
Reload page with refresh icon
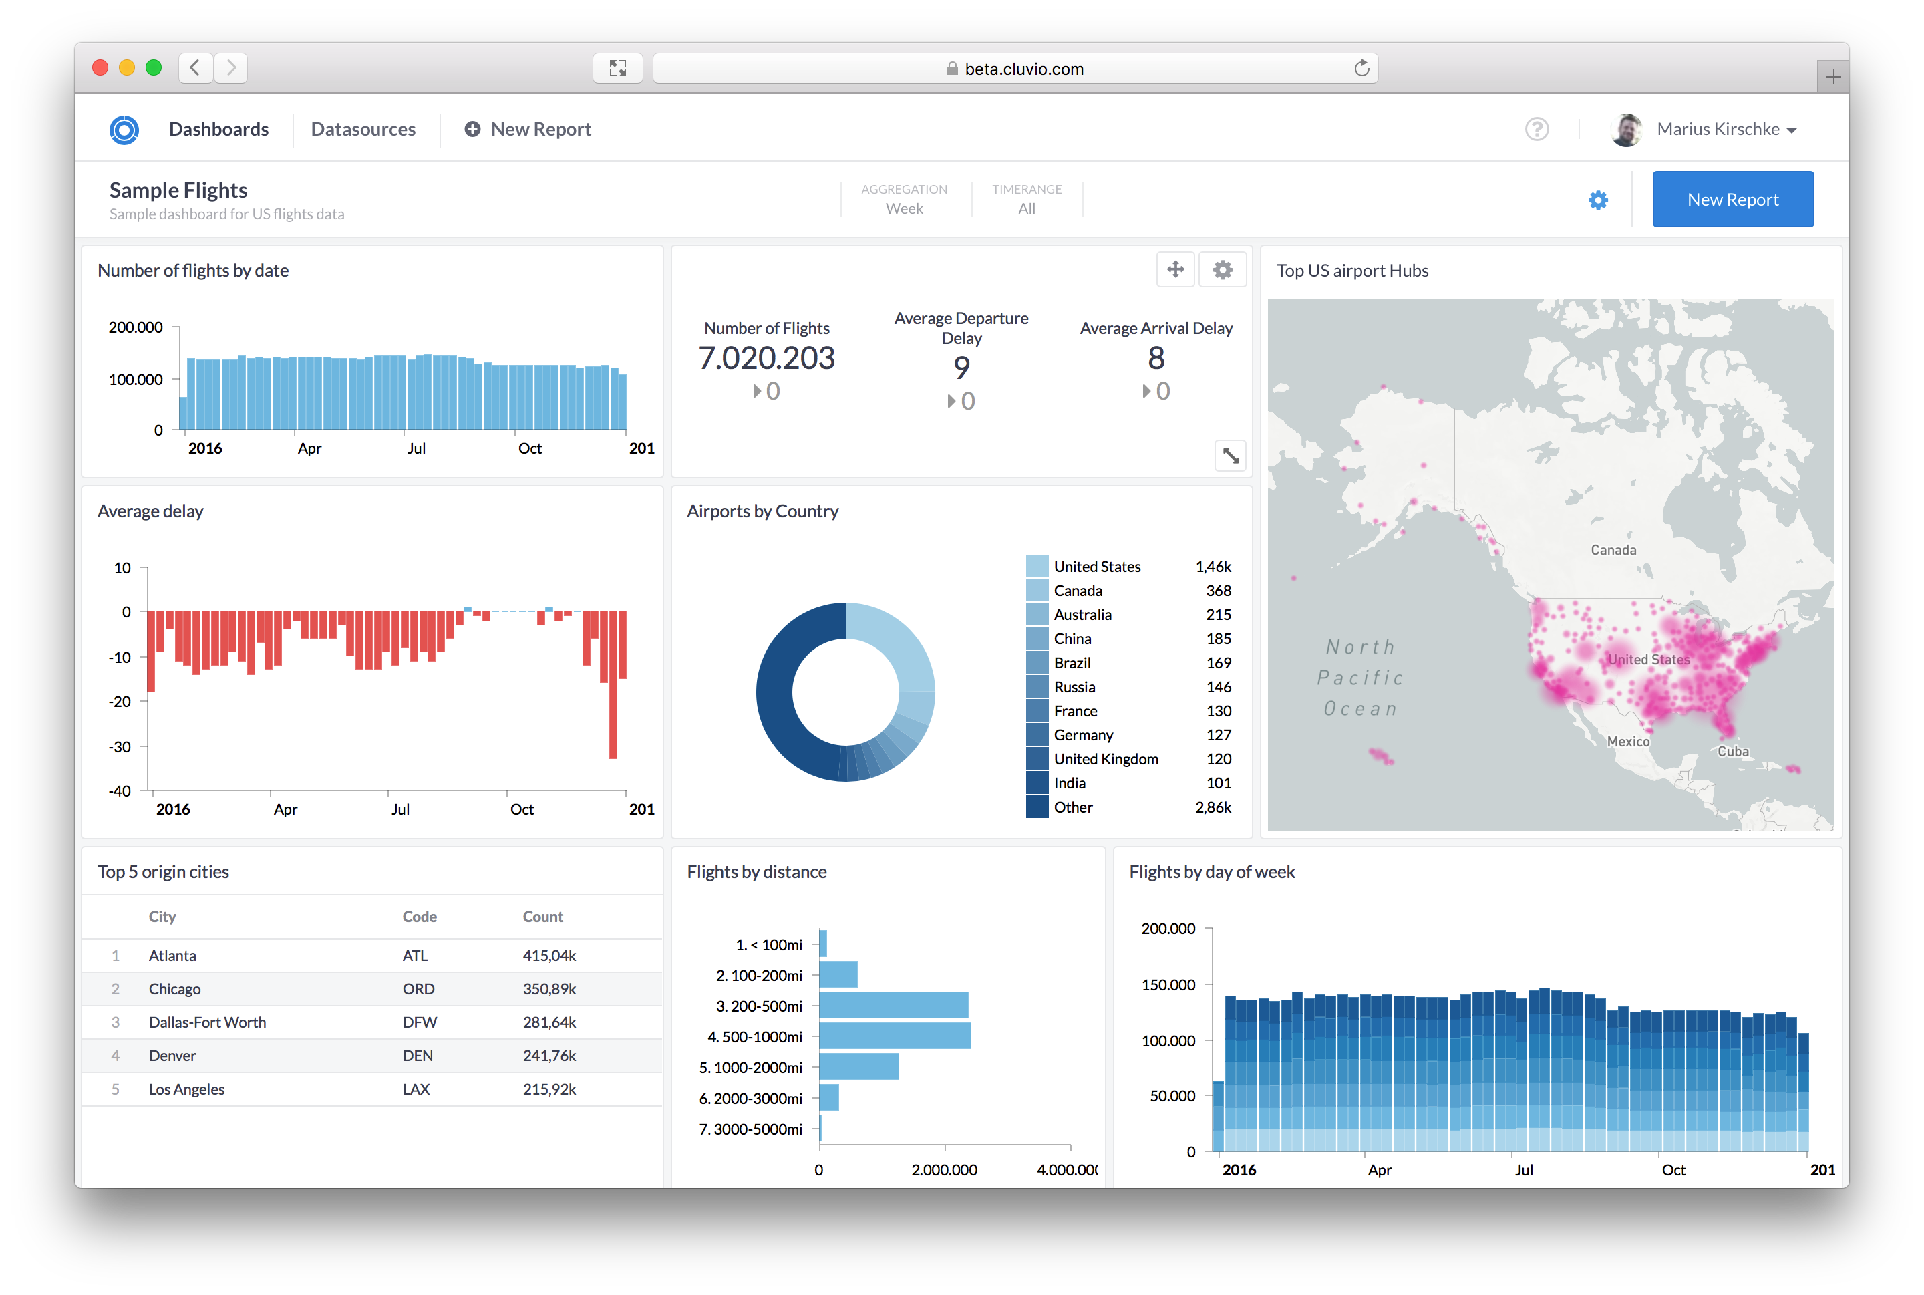(x=1361, y=69)
